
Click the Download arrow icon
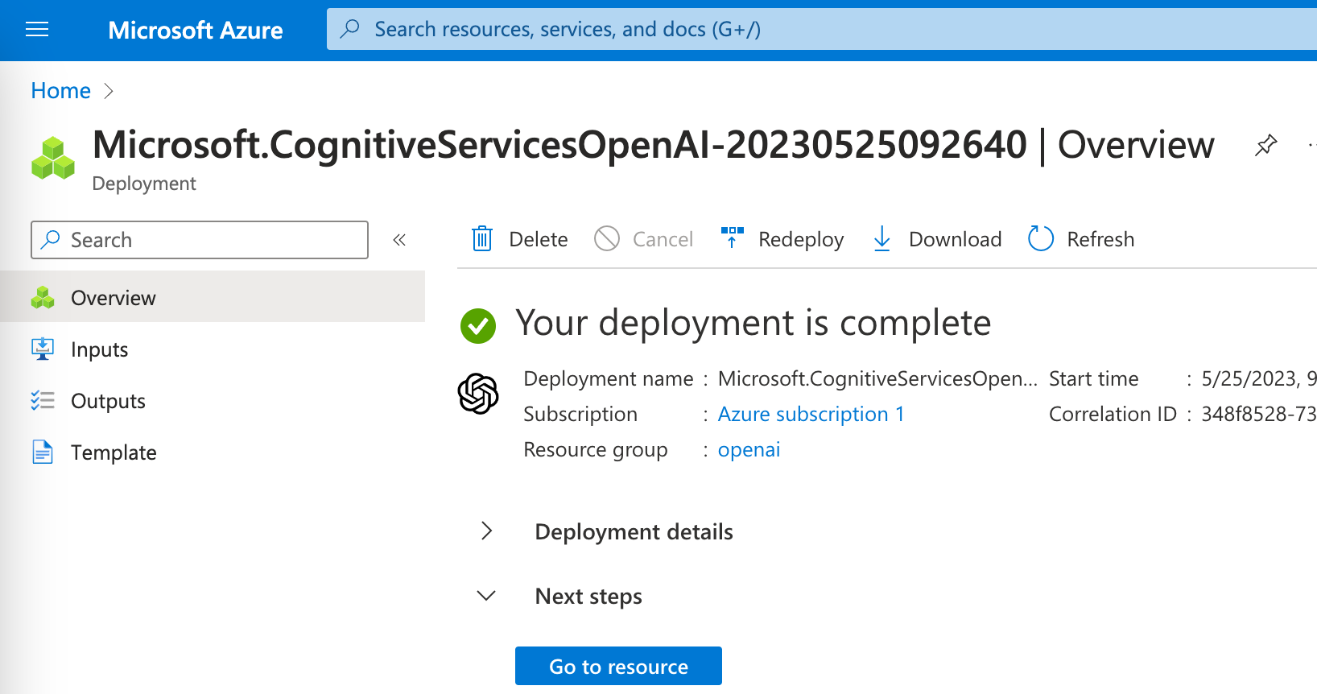pyautogui.click(x=882, y=238)
